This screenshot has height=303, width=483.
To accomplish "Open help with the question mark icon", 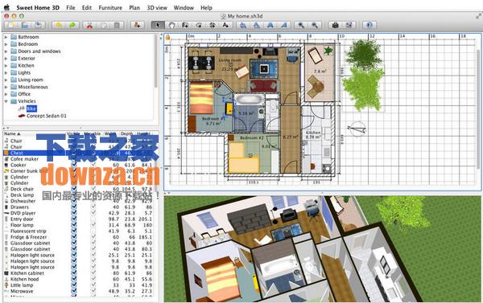I will (x=369, y=25).
